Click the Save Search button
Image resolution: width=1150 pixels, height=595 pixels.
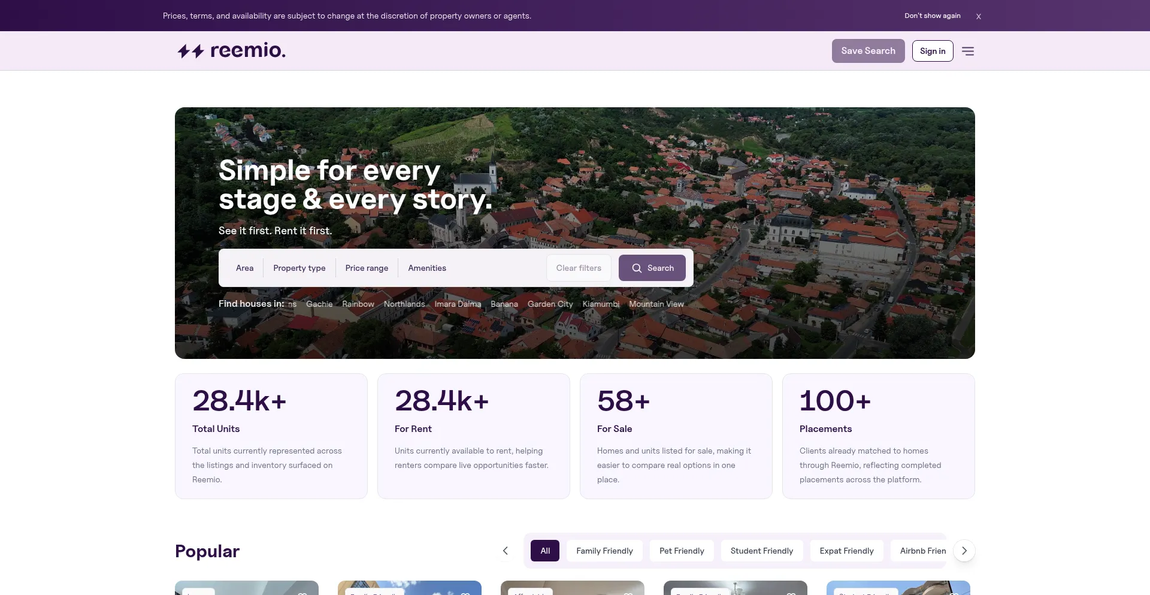pyautogui.click(x=868, y=51)
